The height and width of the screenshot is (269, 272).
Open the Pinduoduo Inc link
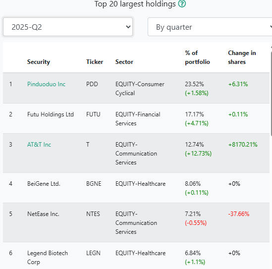tap(46, 84)
